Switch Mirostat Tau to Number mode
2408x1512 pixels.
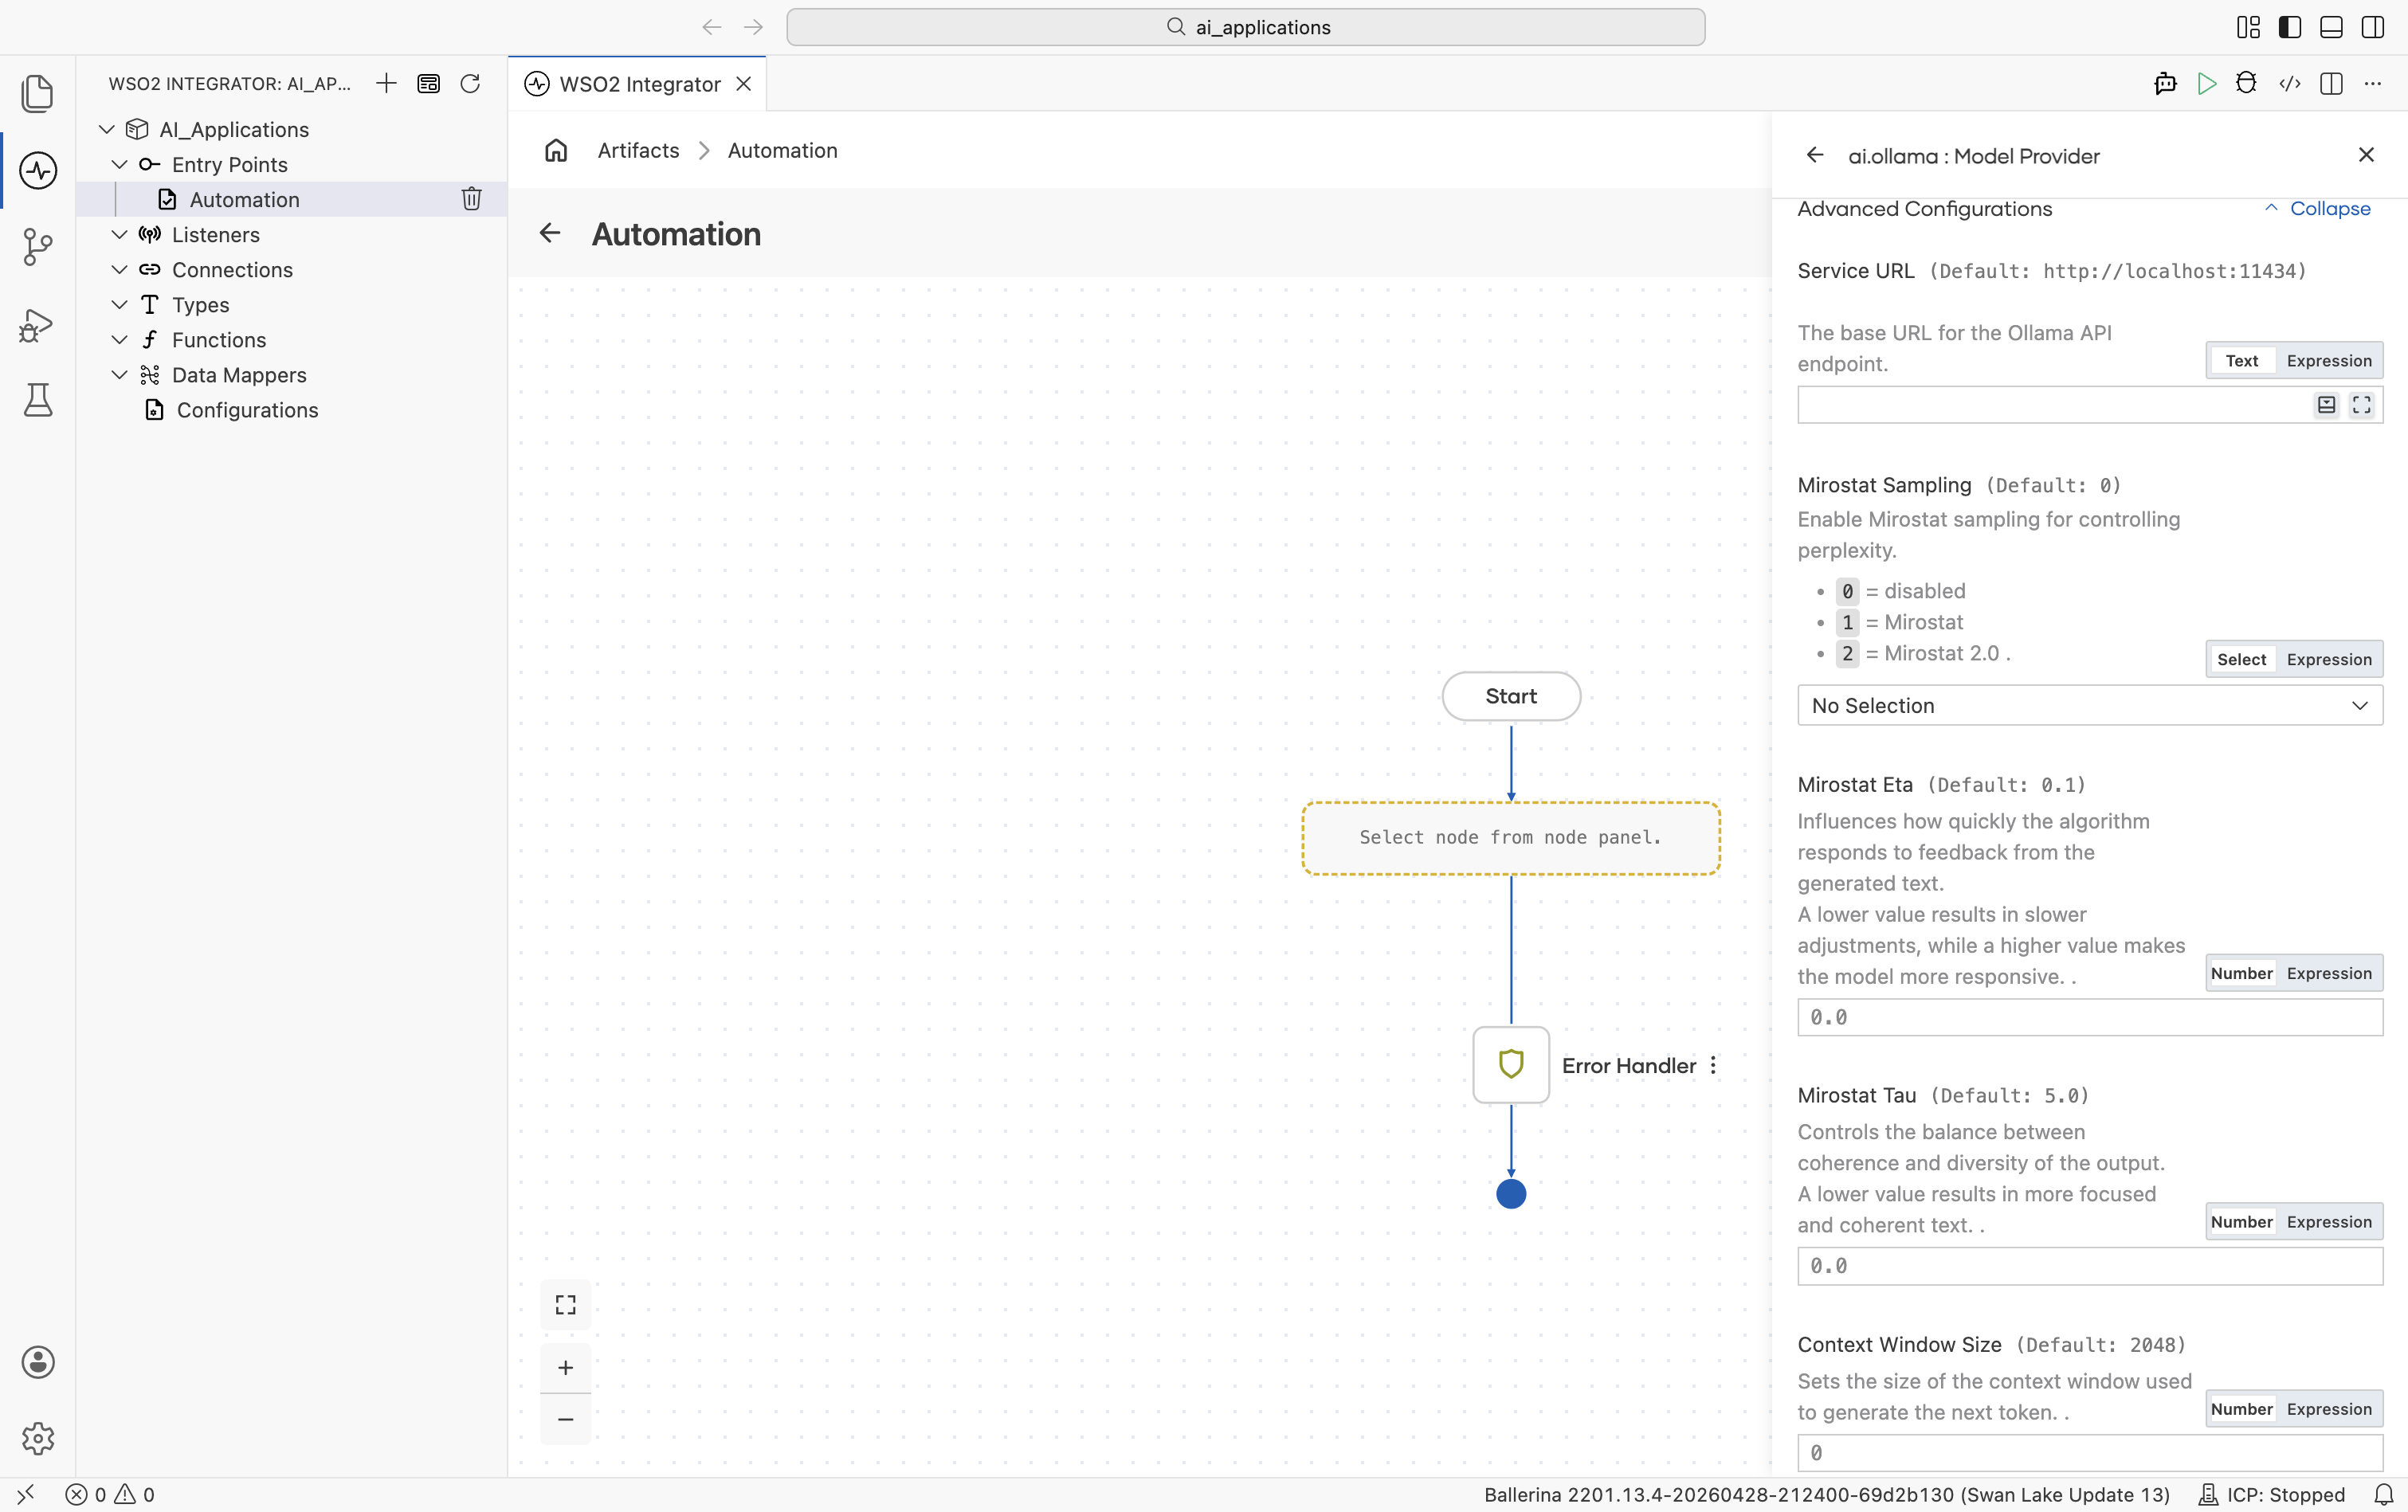click(2241, 1222)
